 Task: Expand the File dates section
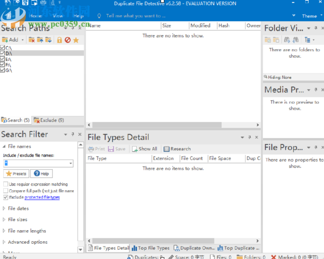point(4,208)
